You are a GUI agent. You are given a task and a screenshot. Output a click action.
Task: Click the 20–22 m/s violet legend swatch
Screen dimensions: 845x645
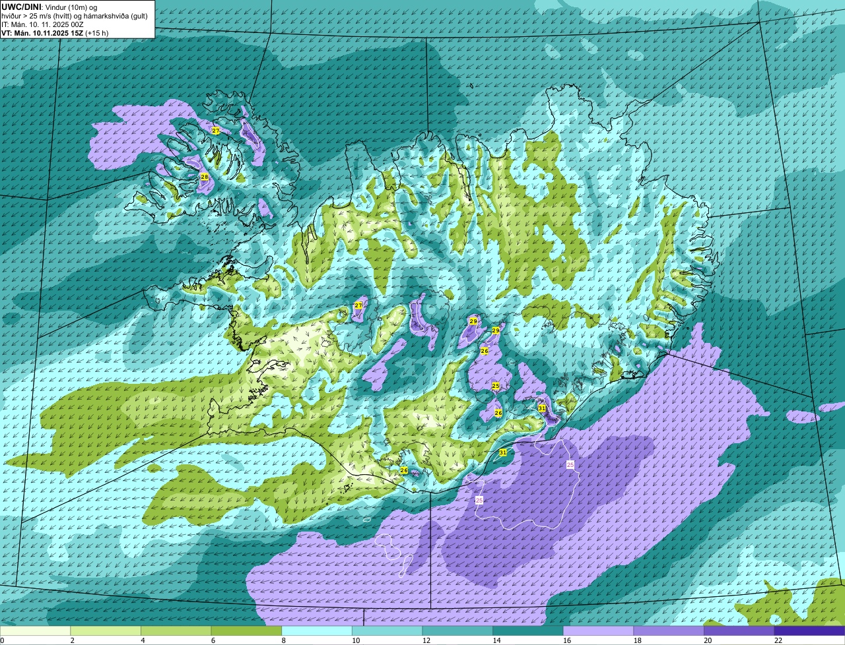(739, 631)
